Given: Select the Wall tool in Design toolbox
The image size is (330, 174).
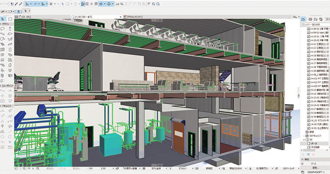Looking at the screenshot, I should pyautogui.click(x=3, y=29).
